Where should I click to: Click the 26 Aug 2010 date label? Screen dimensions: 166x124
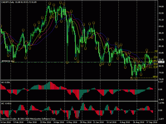tap(138, 122)
